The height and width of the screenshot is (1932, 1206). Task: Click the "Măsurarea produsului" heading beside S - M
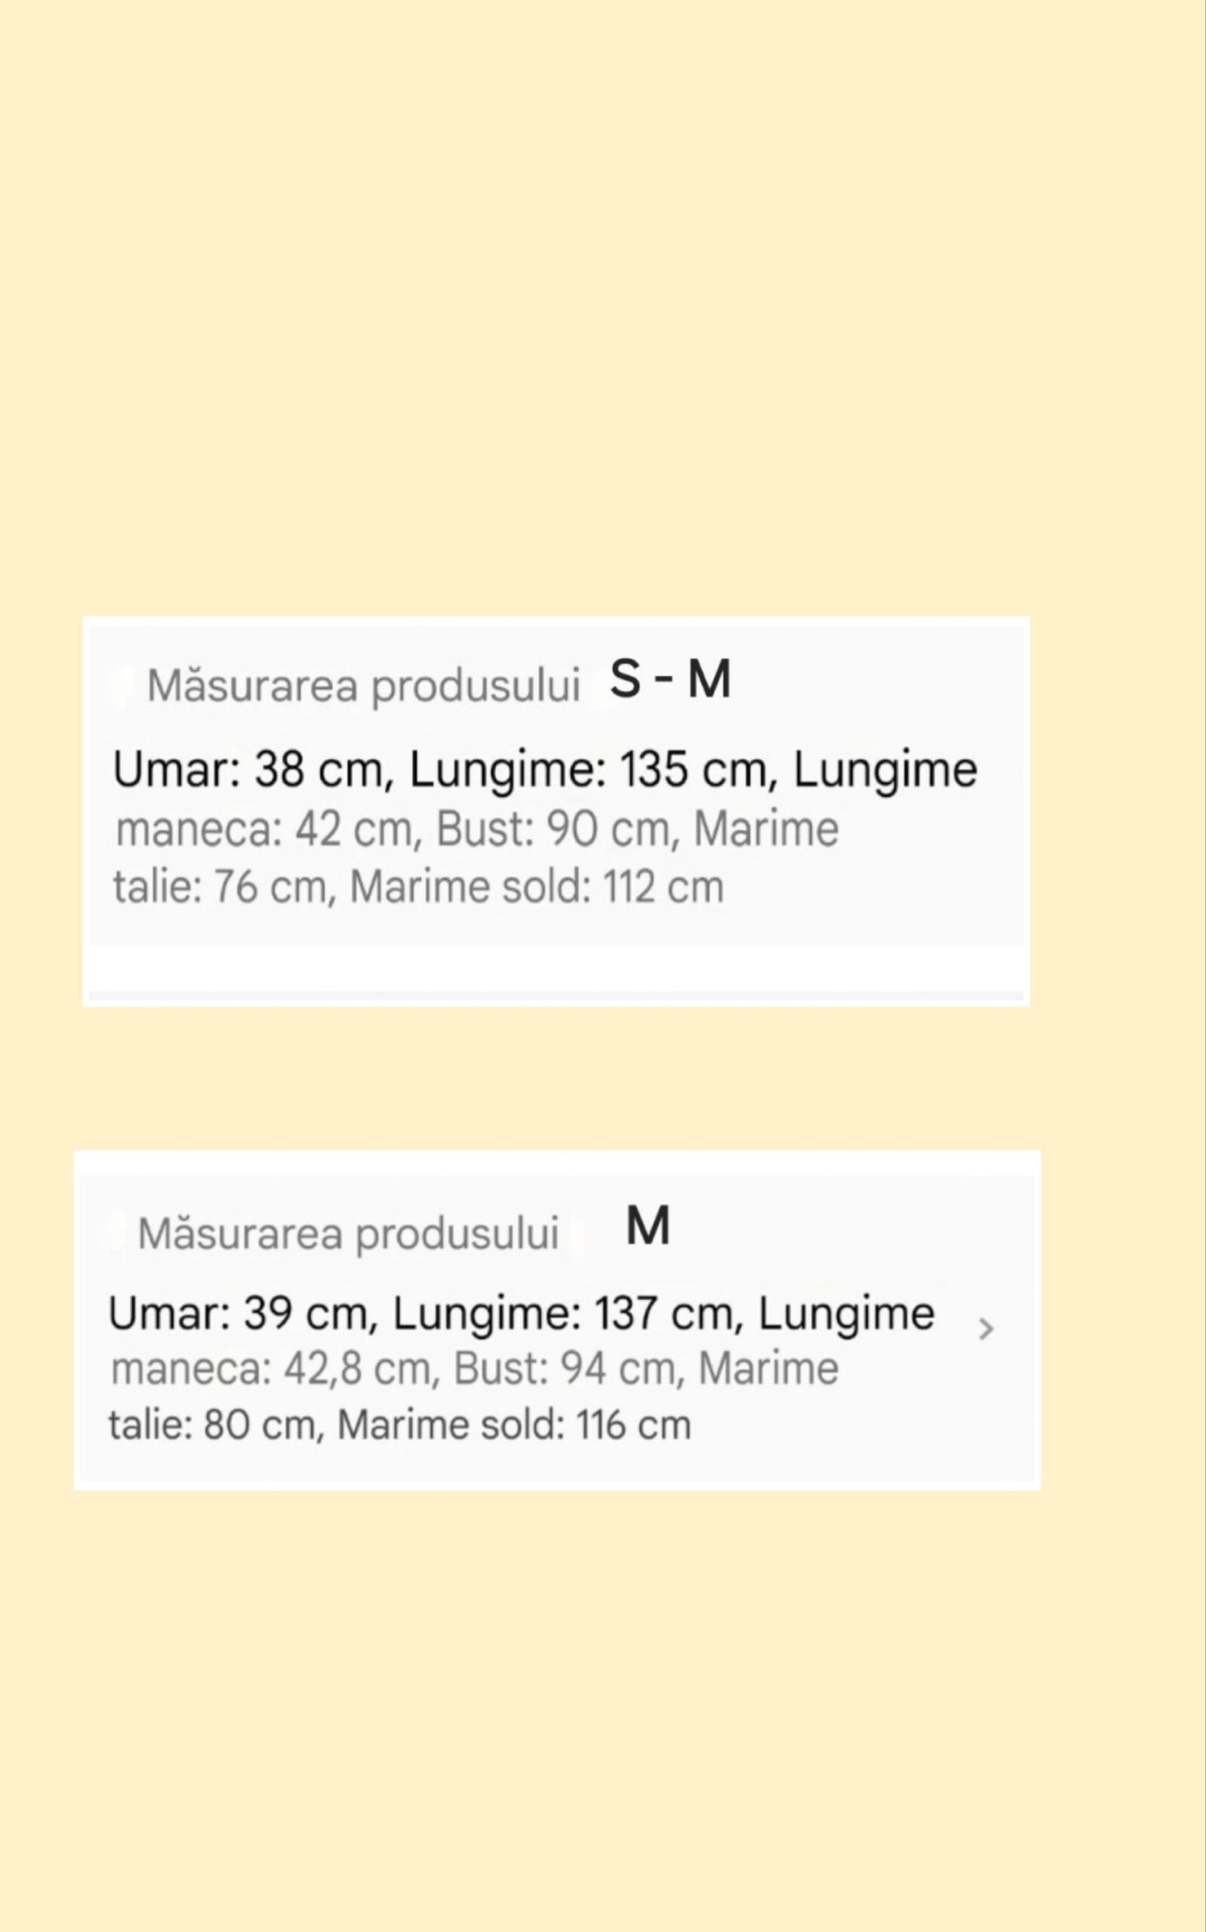pyautogui.click(x=363, y=686)
